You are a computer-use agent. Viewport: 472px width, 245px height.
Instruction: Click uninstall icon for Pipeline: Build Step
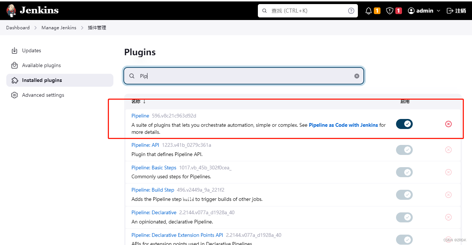[x=448, y=195]
